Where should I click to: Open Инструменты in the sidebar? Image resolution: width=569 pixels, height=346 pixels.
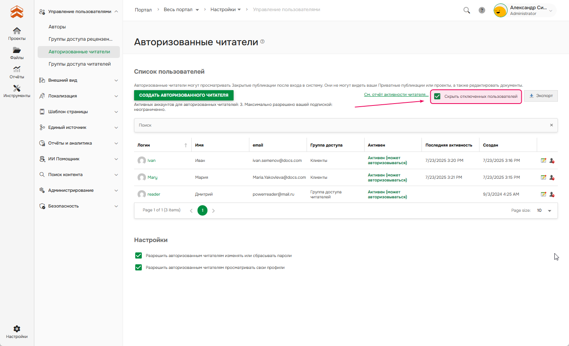pyautogui.click(x=17, y=91)
